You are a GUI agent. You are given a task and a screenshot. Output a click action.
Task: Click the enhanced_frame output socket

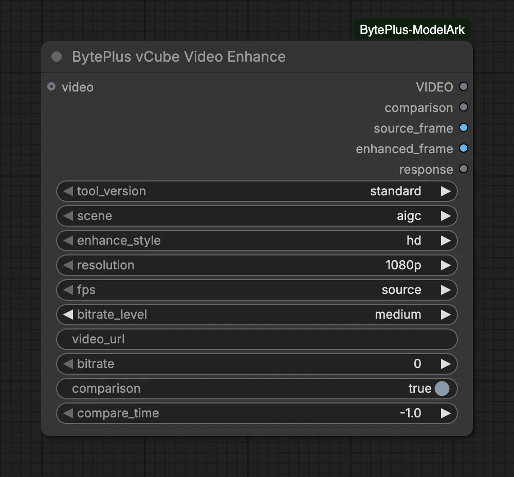pyautogui.click(x=464, y=149)
